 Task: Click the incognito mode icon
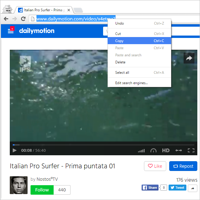[7, 9]
